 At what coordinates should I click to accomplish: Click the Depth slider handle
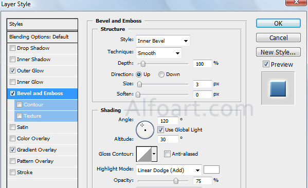tap(143, 64)
